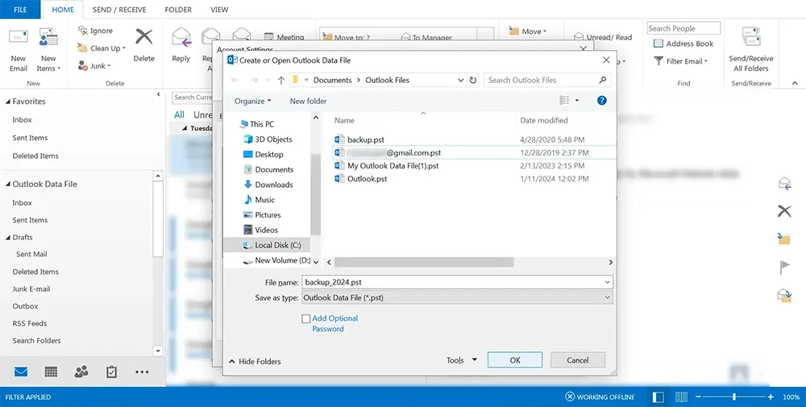Screen dimensions: 806x407
Task: Switch to the FOLDER tab
Action: [178, 9]
